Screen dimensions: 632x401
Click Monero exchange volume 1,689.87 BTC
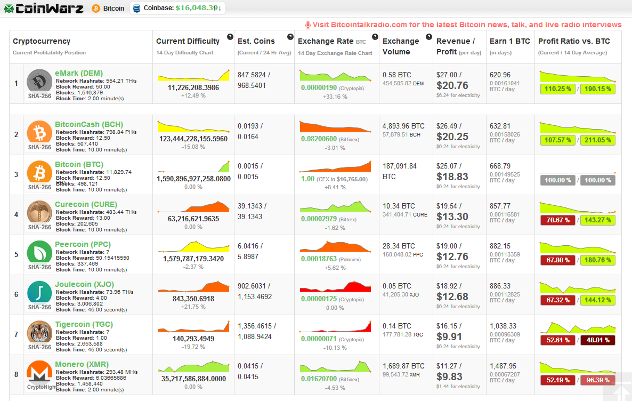[x=403, y=366]
